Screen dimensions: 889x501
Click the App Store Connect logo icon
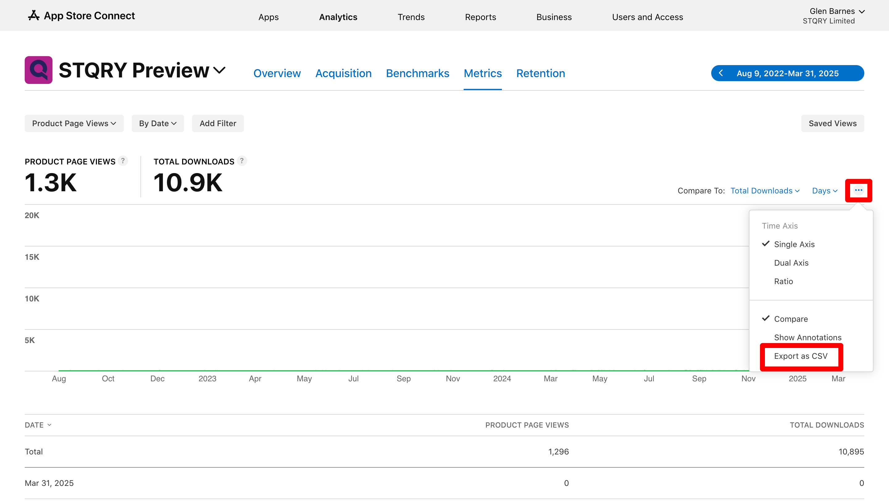pyautogui.click(x=33, y=15)
